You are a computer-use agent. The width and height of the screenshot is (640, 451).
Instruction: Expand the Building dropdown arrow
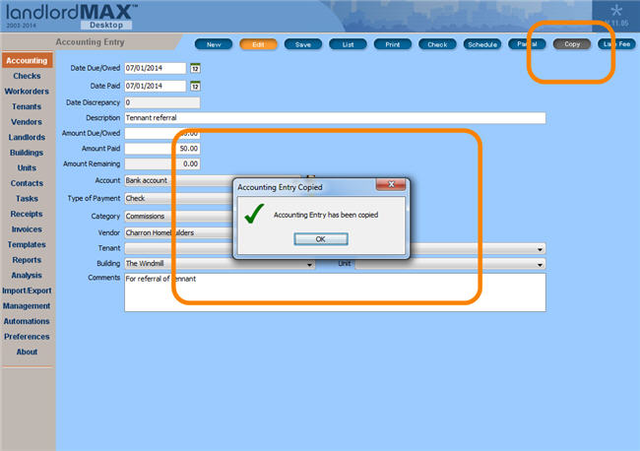point(309,265)
